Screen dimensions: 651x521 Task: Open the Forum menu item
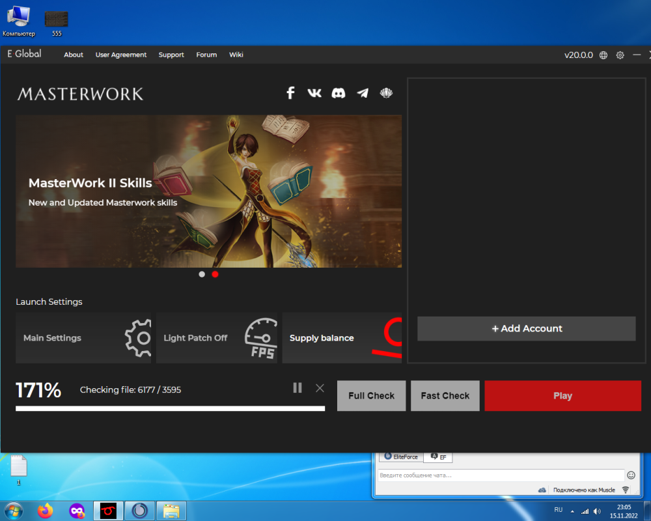206,55
